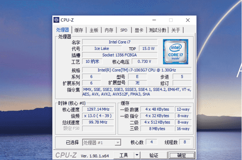Click the i7-1065G7 specification field
Screen dimensions: 242x160
point(137,70)
